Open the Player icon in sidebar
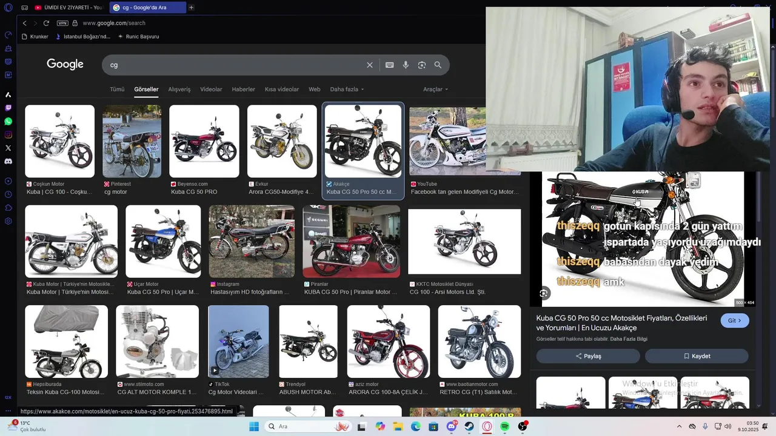Image resolution: width=776 pixels, height=436 pixels. click(8, 181)
